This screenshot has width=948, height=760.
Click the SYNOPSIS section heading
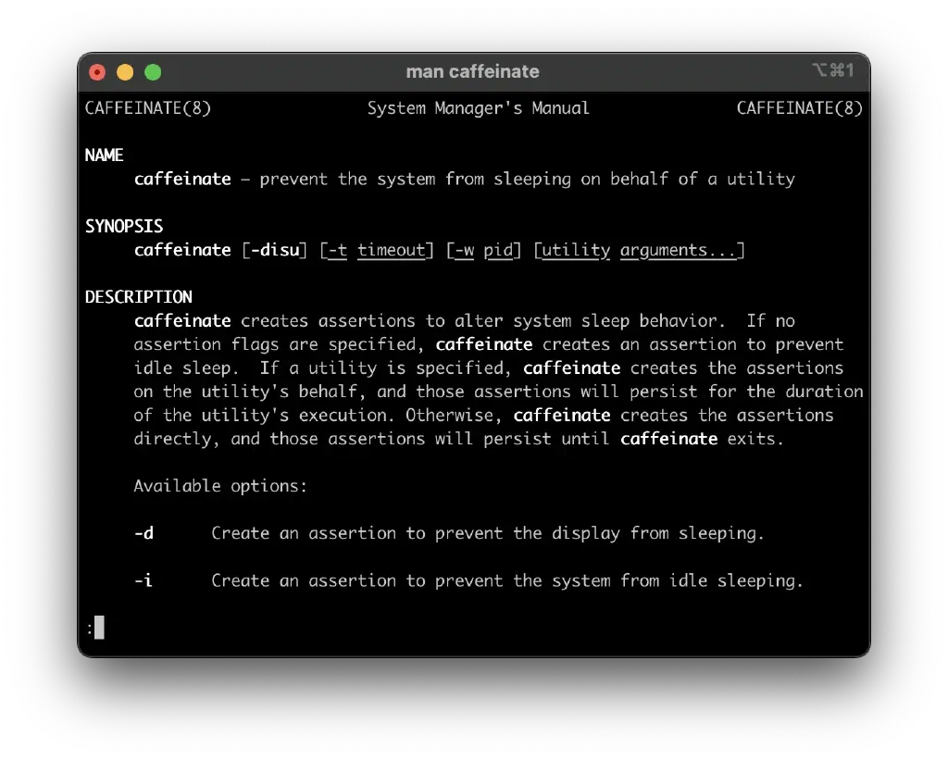(124, 226)
